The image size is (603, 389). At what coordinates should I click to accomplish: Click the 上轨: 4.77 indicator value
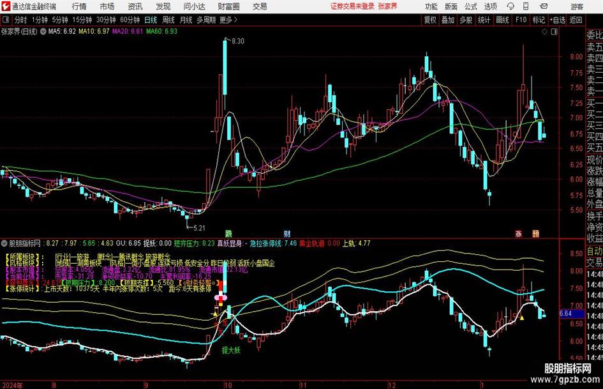pyautogui.click(x=357, y=243)
